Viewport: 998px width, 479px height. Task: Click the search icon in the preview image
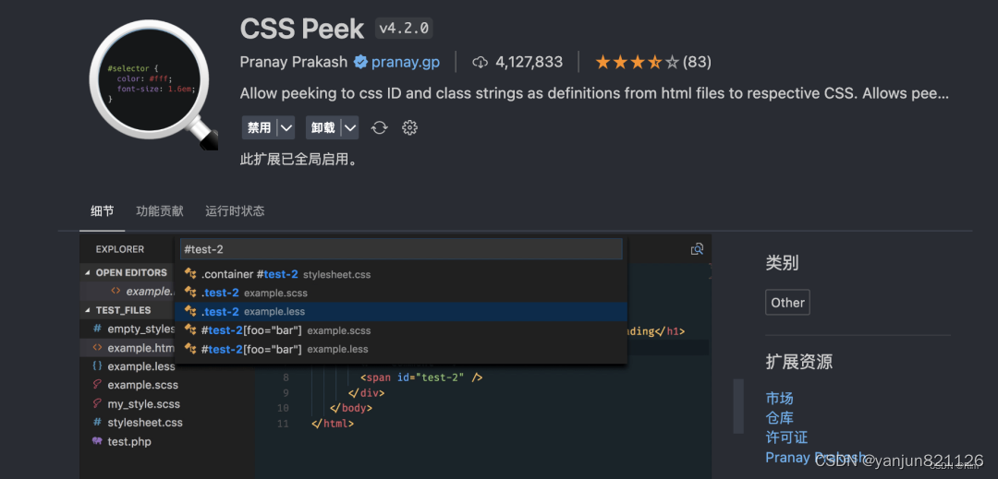pyautogui.click(x=697, y=249)
